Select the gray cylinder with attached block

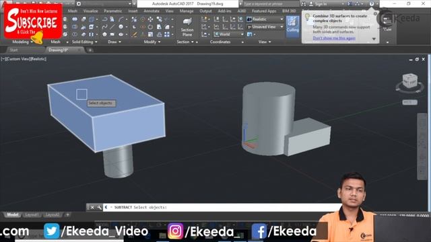(x=286, y=120)
